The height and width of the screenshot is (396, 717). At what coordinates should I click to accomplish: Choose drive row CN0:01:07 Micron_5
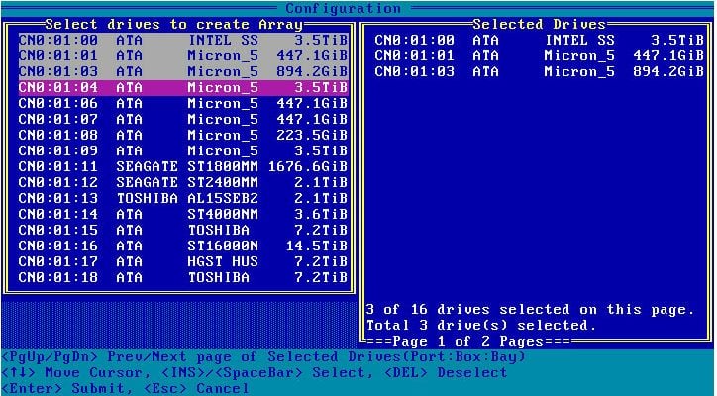click(x=183, y=120)
